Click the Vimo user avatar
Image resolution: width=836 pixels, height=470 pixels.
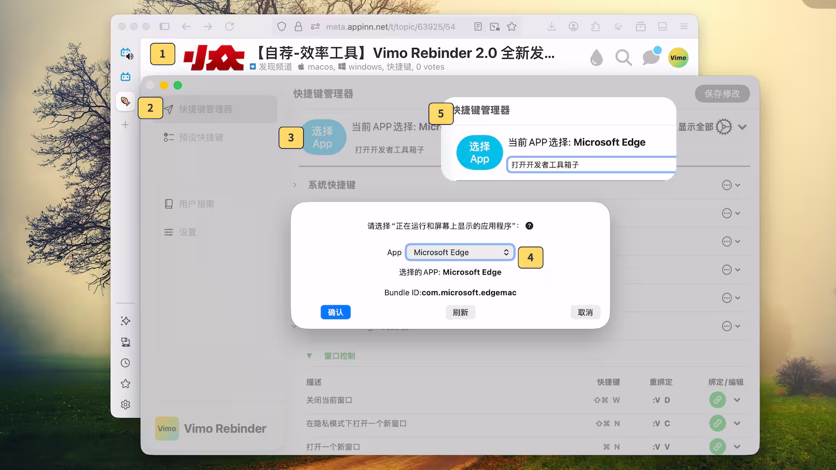click(x=678, y=58)
